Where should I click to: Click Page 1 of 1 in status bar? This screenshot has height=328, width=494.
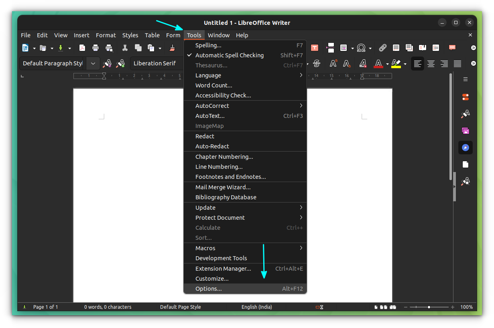pos(45,307)
